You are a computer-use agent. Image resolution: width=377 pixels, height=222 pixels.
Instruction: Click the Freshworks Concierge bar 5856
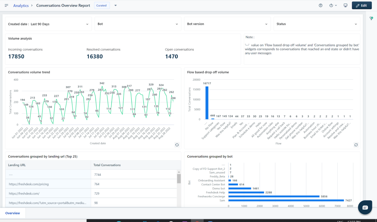[274, 196]
